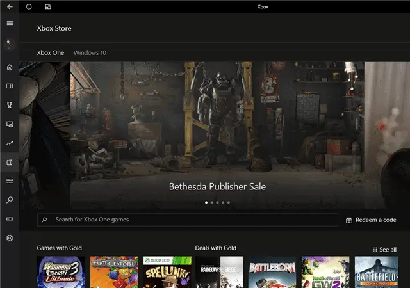Open Achievements trophy icon

(x=10, y=105)
